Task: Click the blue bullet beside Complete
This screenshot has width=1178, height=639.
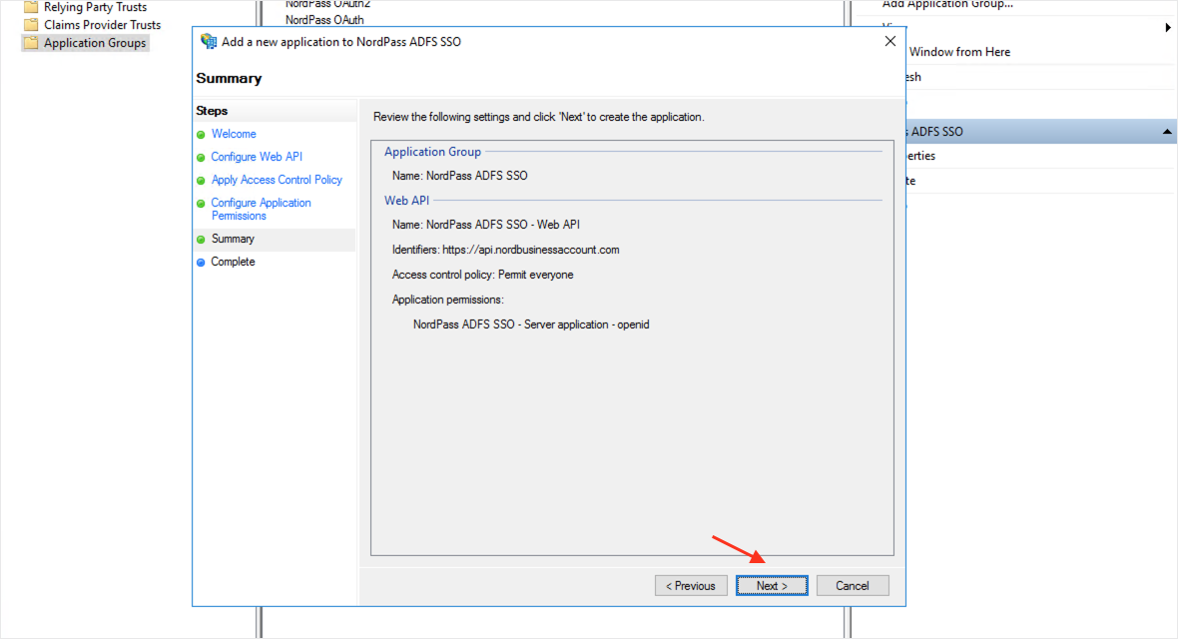Action: click(x=201, y=263)
